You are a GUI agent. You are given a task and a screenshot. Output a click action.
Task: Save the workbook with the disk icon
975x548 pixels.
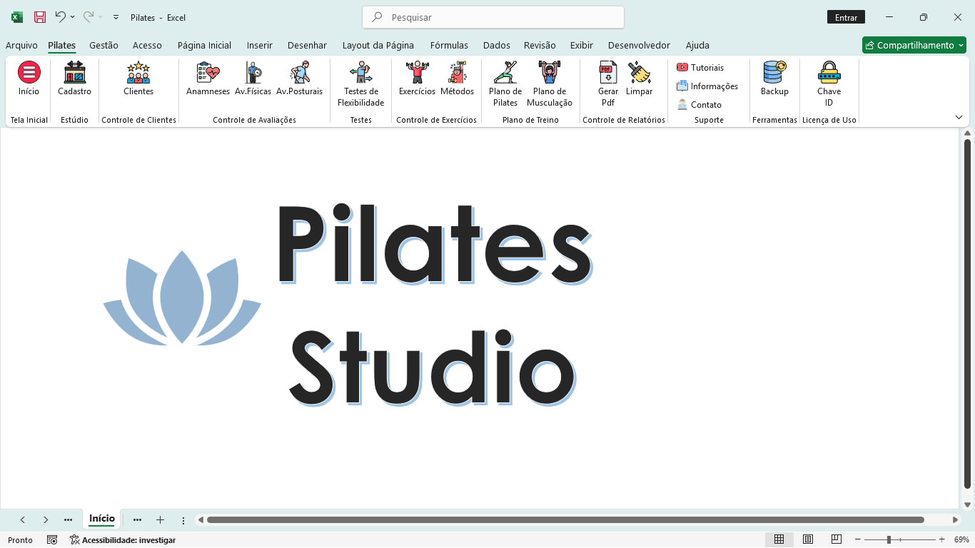40,17
